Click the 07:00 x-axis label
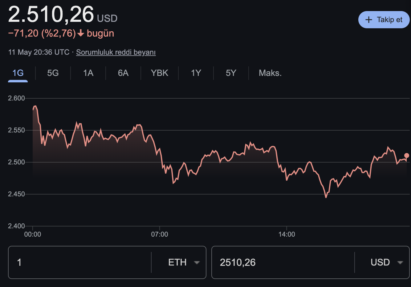411x287 pixels. coord(160,234)
